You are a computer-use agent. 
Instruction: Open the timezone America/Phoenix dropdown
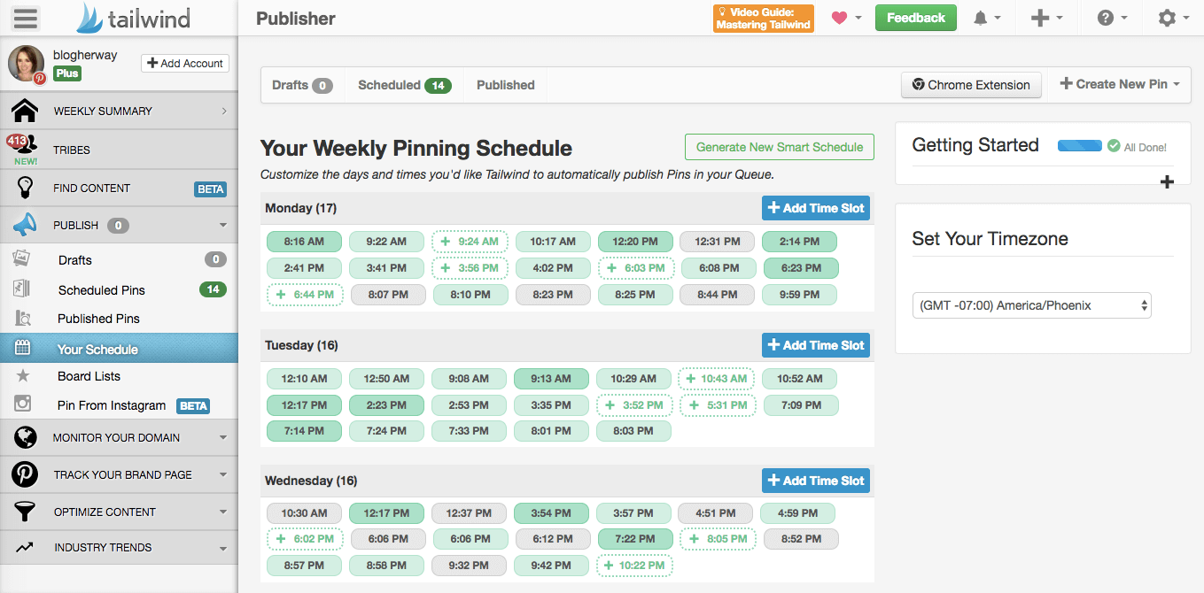pyautogui.click(x=1031, y=305)
